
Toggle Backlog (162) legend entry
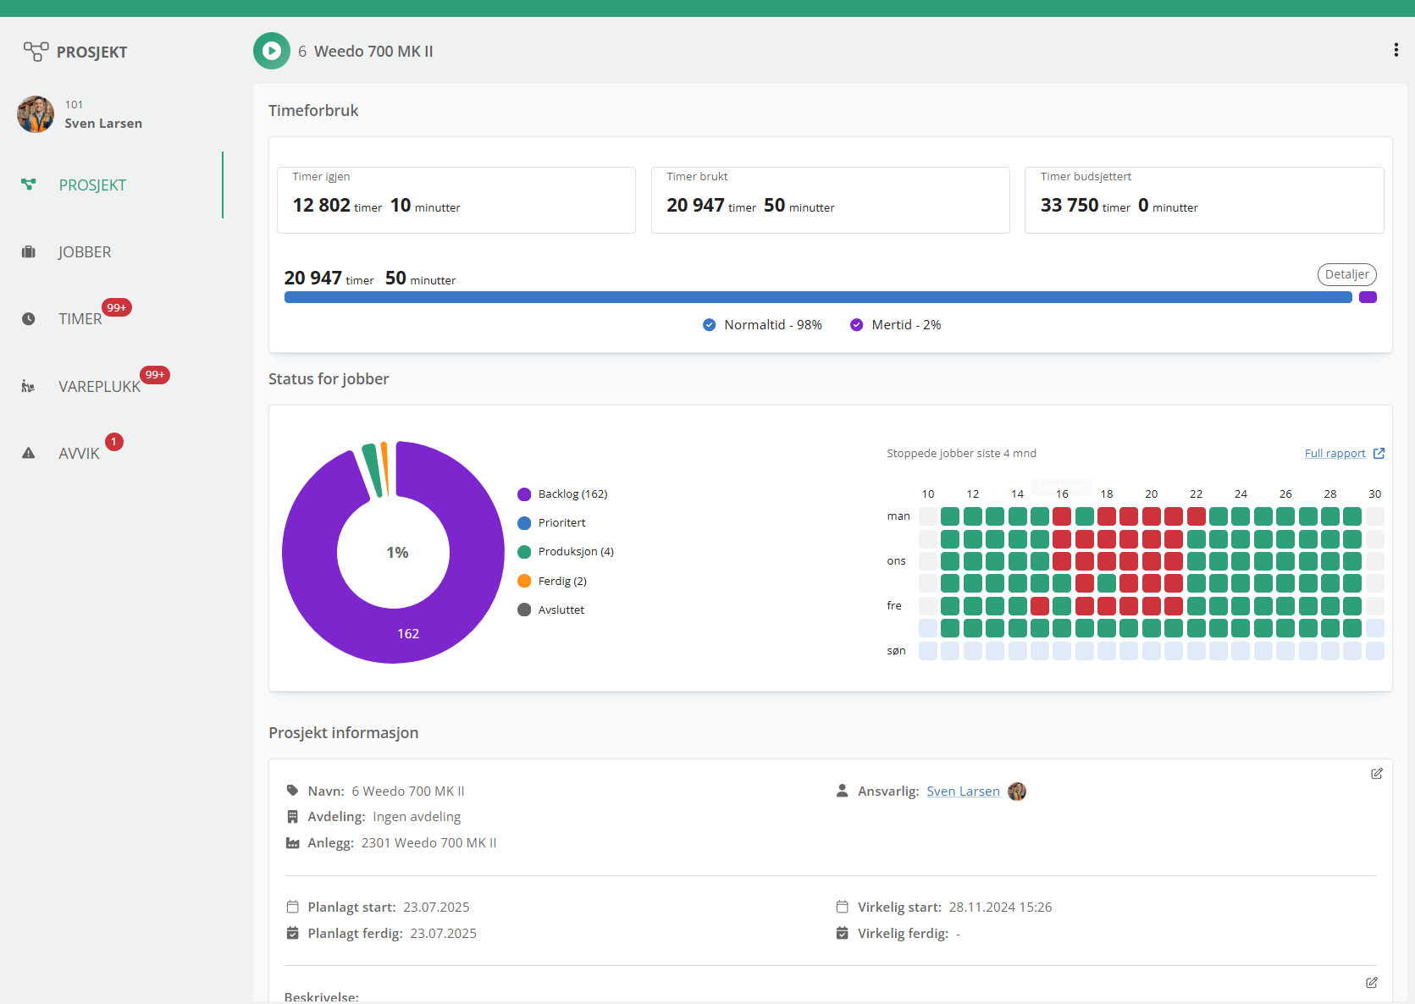(563, 494)
